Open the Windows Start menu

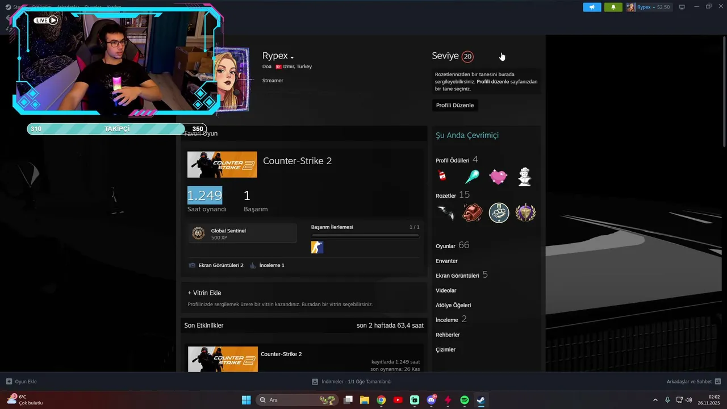tap(246, 400)
